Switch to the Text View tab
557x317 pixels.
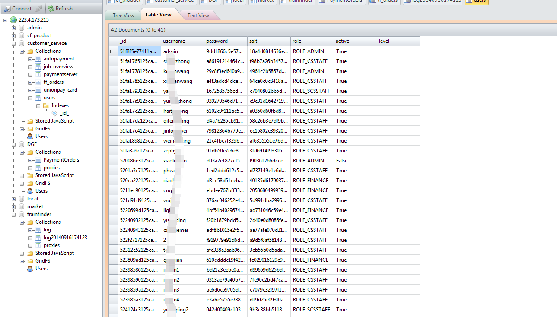click(198, 15)
